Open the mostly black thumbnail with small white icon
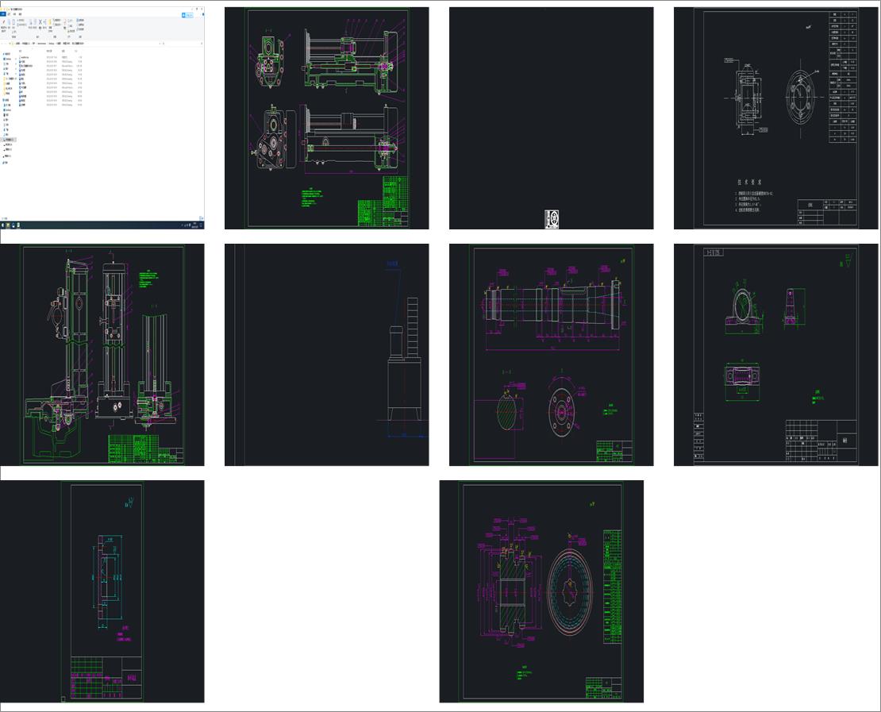Viewport: 881px width, 712px height. coord(551,118)
